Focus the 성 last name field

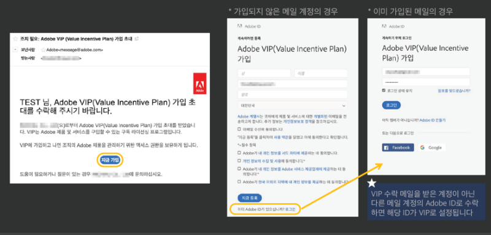tap(264, 73)
